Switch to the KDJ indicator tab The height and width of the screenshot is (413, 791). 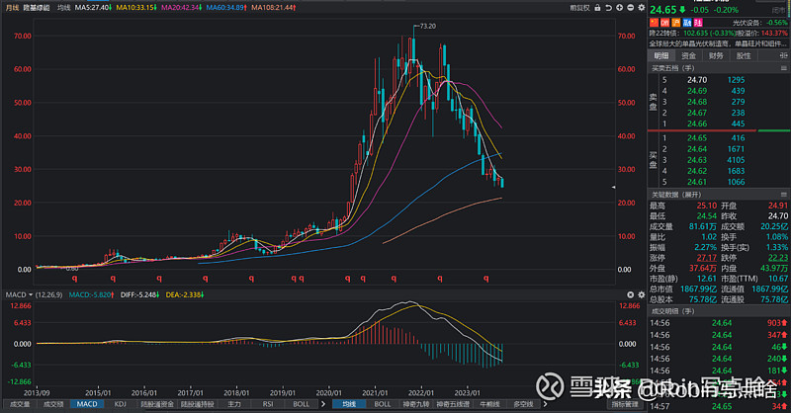[x=120, y=404]
